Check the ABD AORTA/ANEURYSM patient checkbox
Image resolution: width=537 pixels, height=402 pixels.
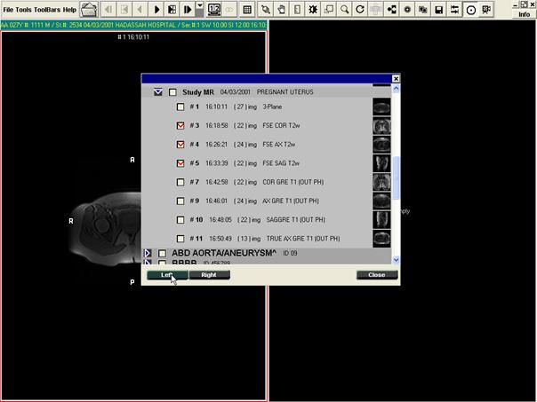coord(163,253)
